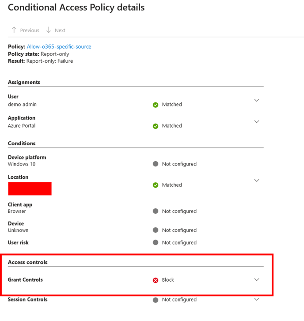Click grey Not configured icon for User risk

[156, 242]
